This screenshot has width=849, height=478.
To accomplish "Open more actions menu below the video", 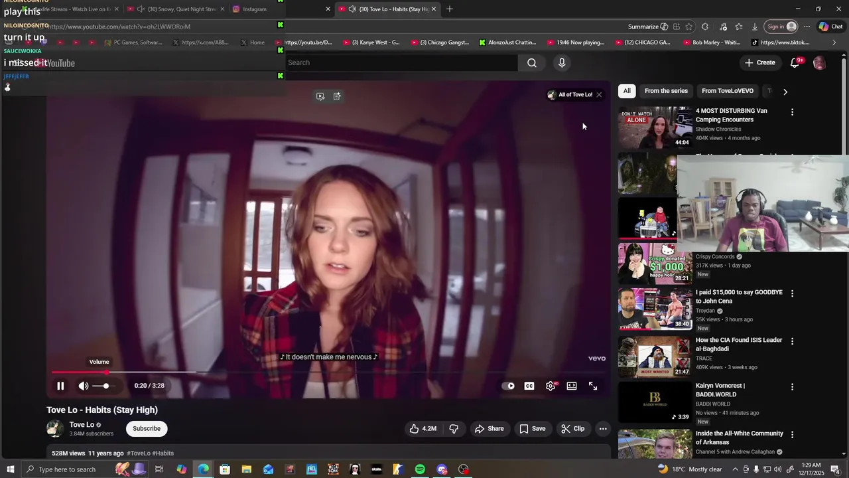I will (603, 429).
